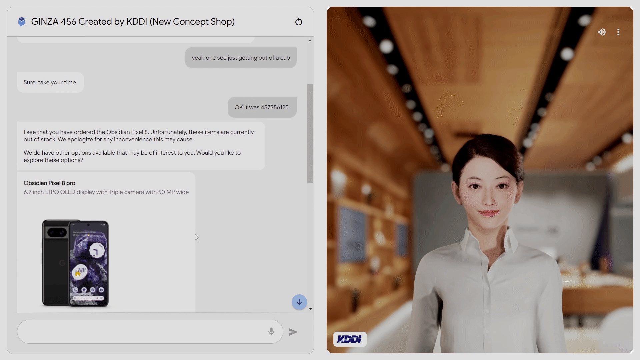Click the KDDI logo badge

tap(350, 339)
